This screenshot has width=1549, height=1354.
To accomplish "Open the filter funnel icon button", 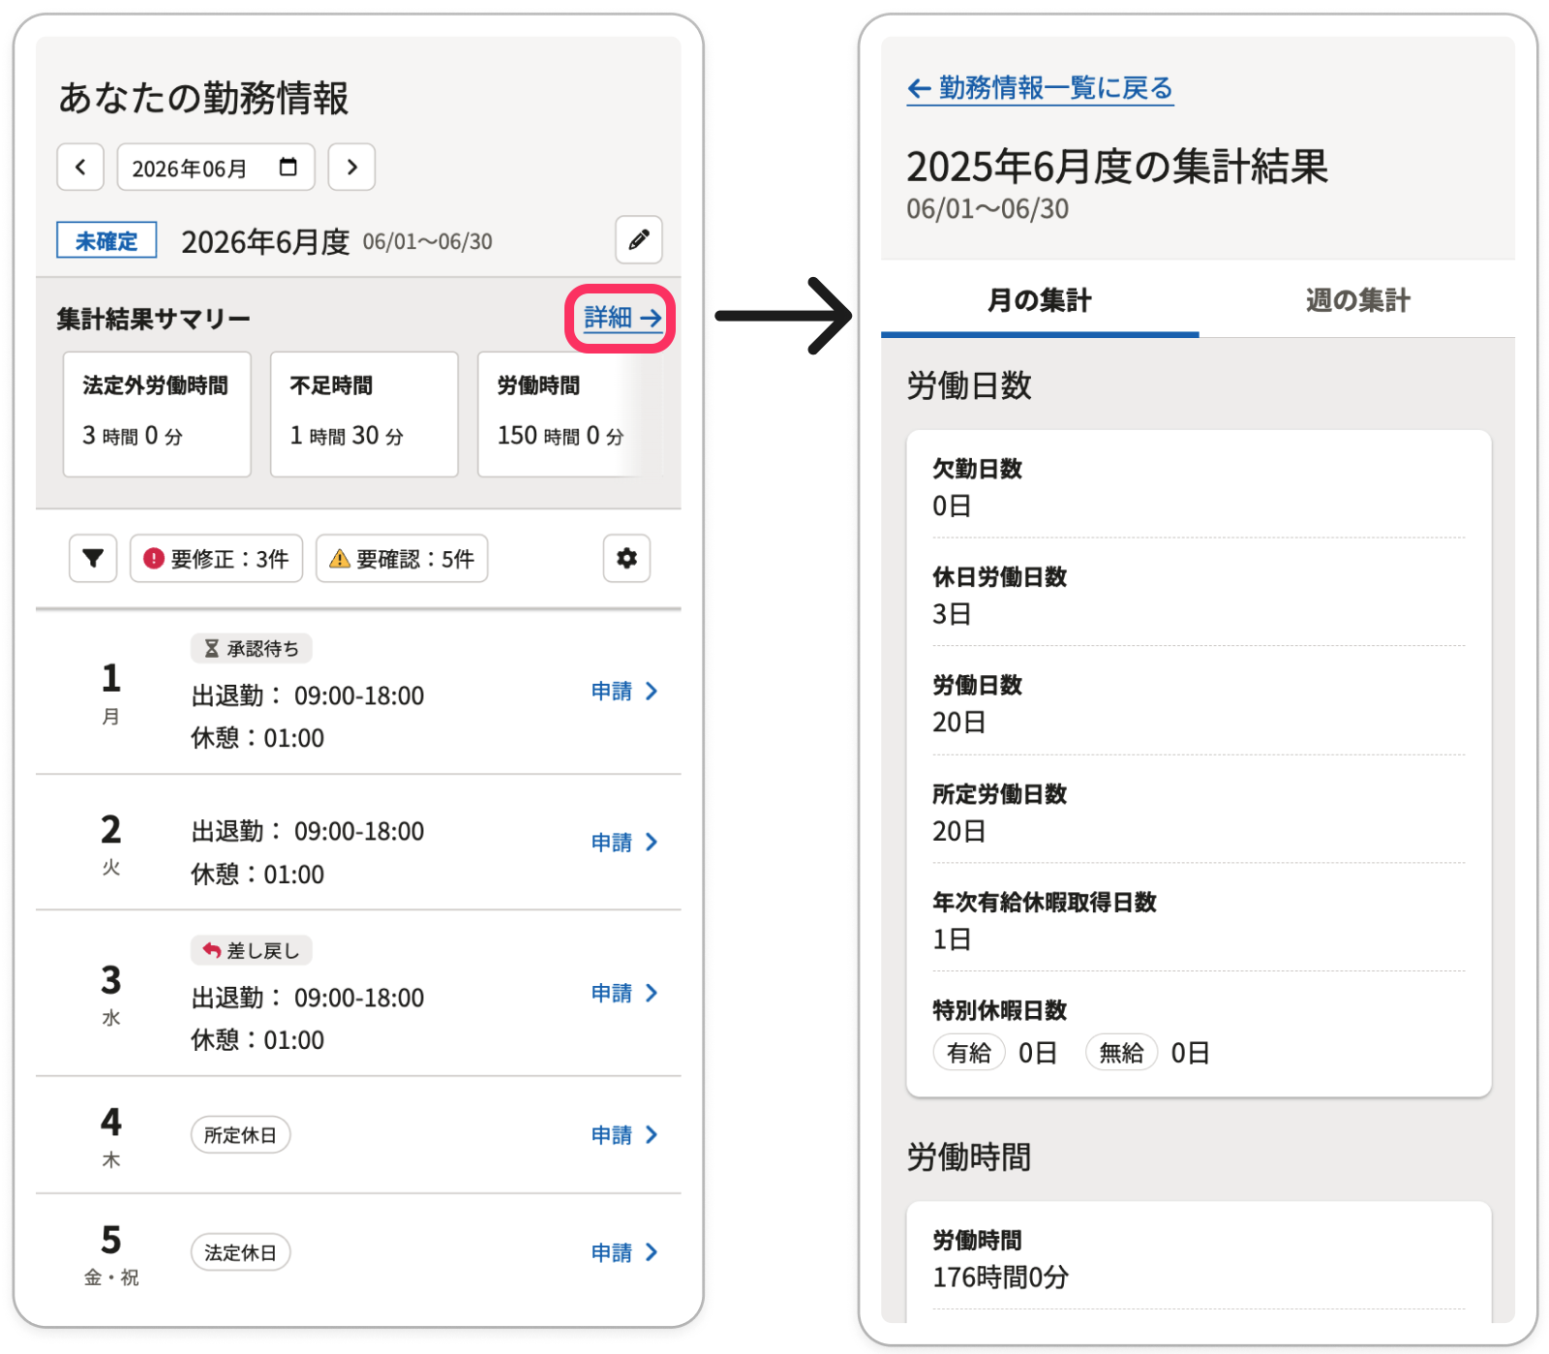I will (x=93, y=558).
